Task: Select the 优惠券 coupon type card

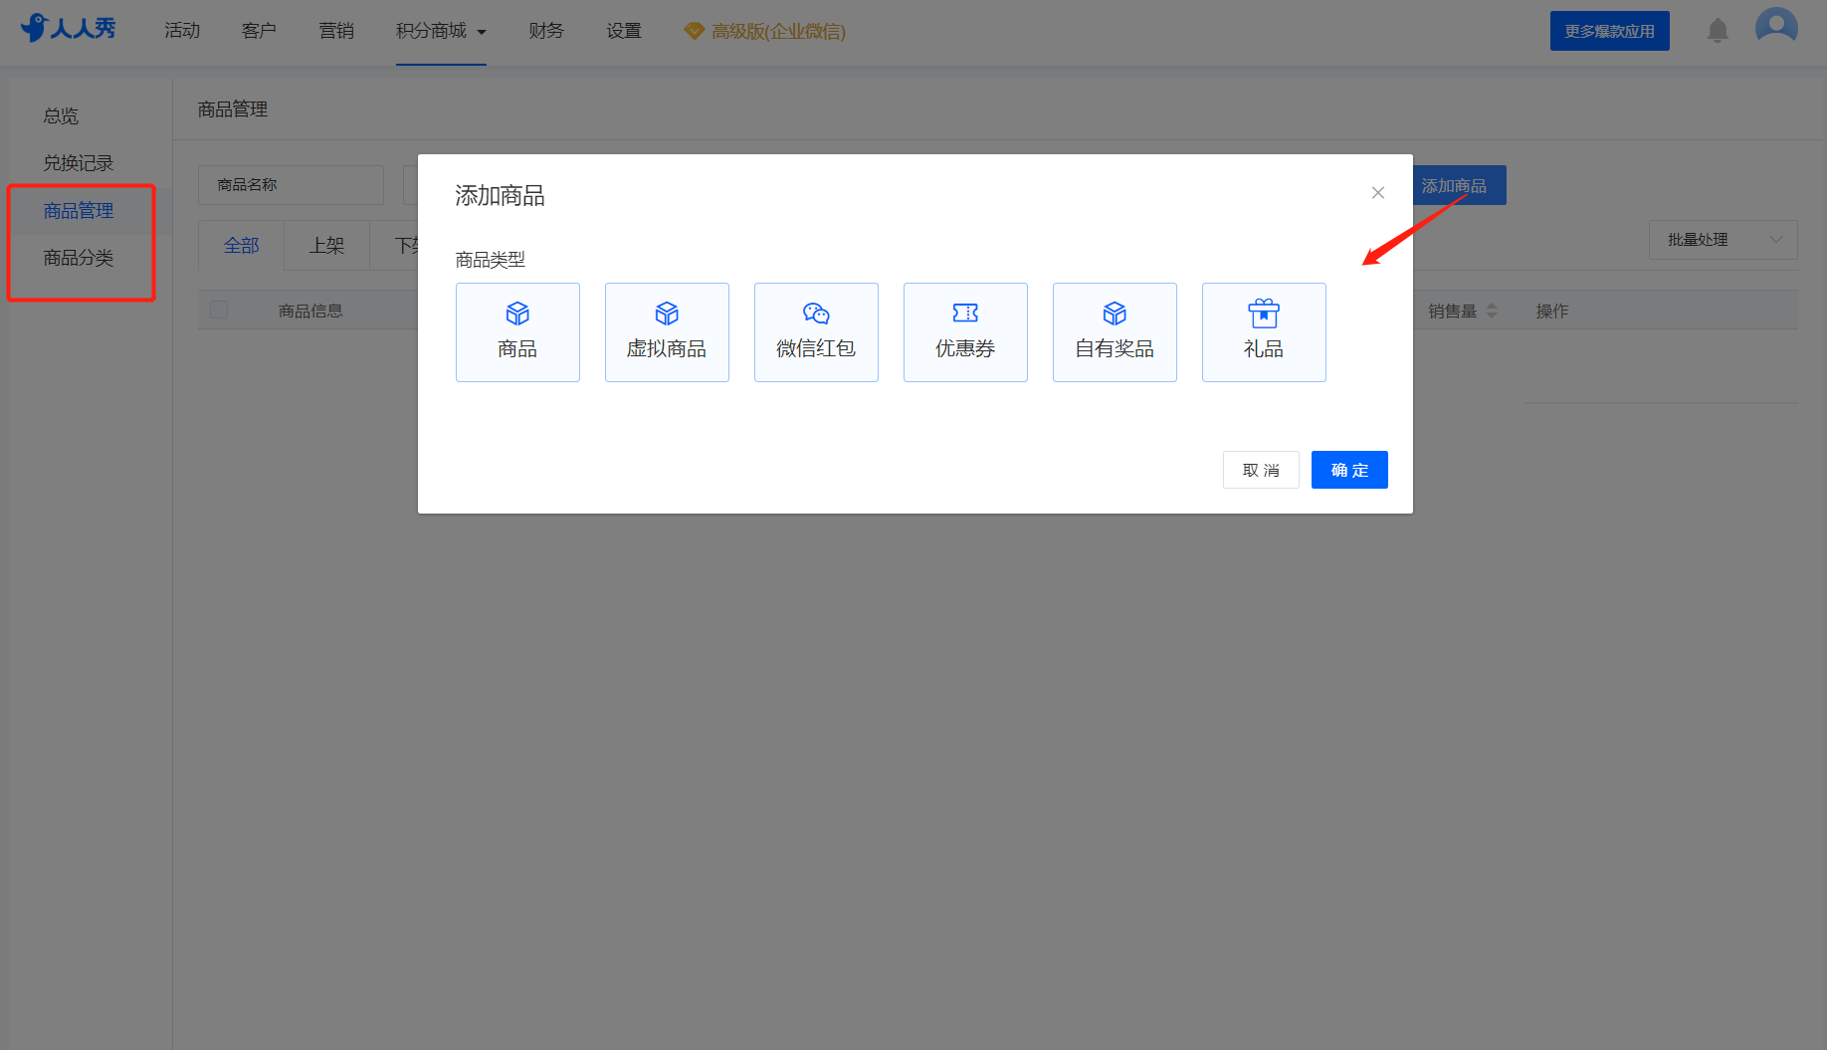Action: [x=965, y=332]
